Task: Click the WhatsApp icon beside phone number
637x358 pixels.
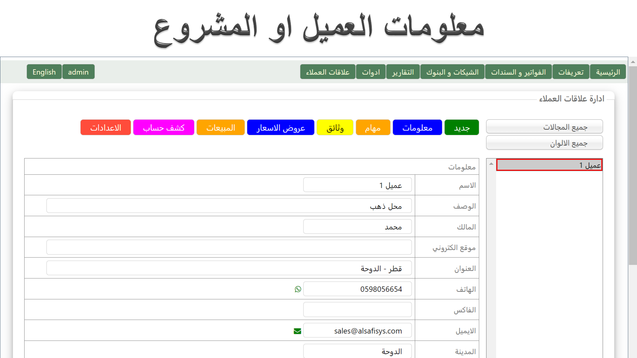Action: point(298,289)
